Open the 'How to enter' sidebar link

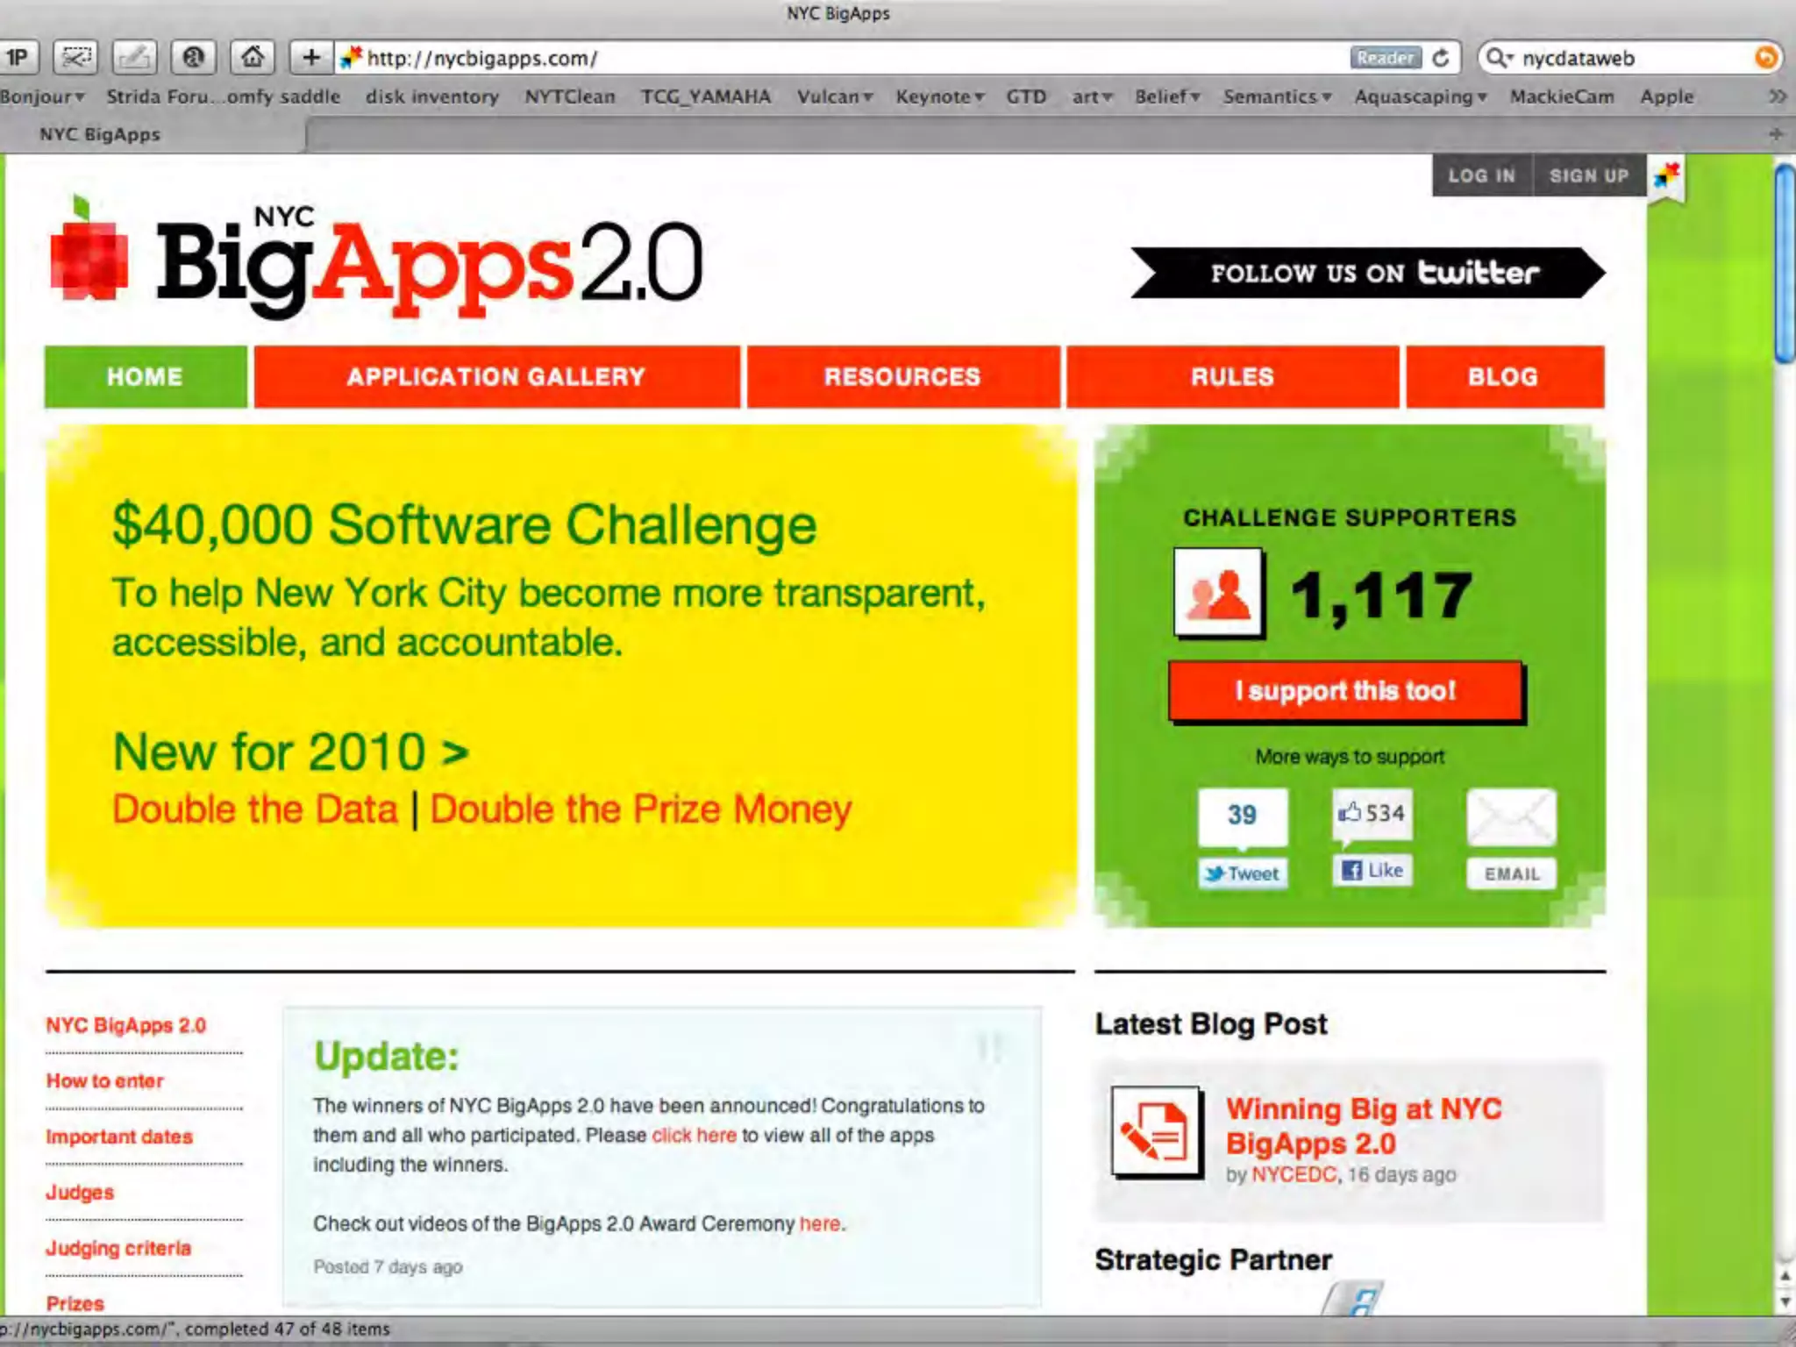(x=105, y=1080)
